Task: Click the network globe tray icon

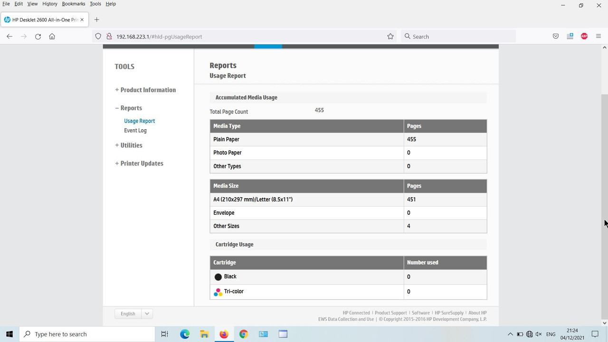Action: tap(530, 334)
